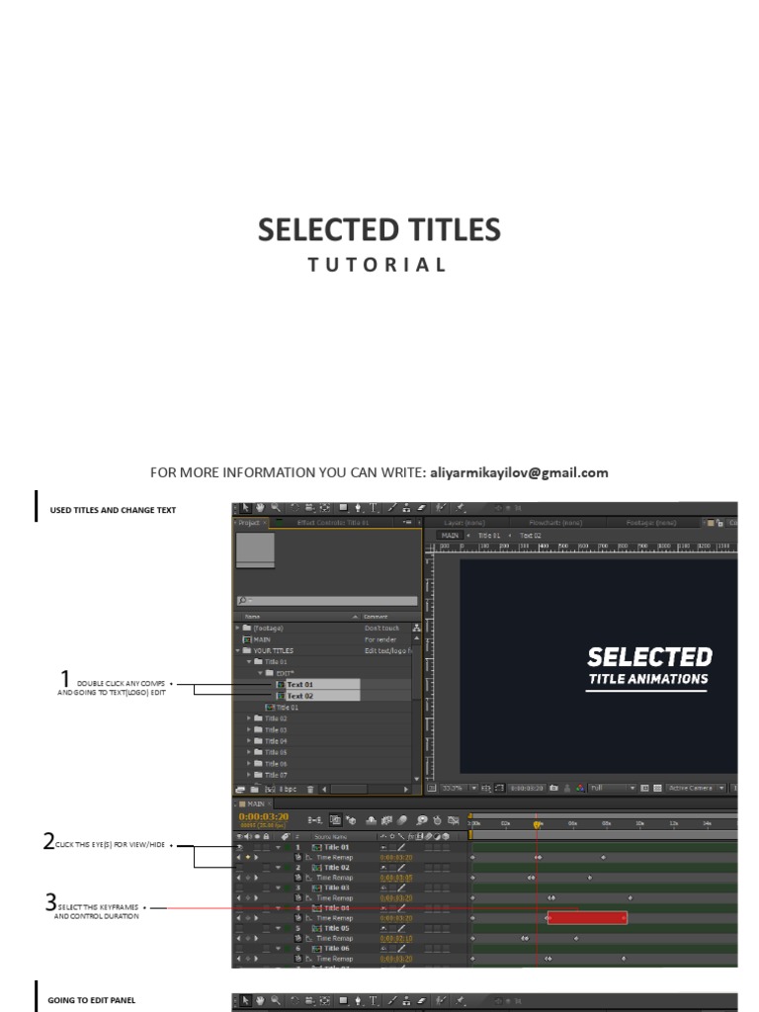
Task: Click the Project panel search field
Action: [x=327, y=600]
